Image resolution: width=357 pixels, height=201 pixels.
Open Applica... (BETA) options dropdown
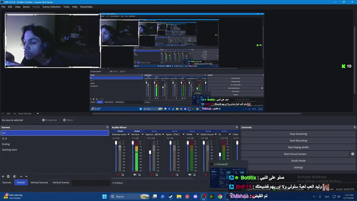point(163,134)
